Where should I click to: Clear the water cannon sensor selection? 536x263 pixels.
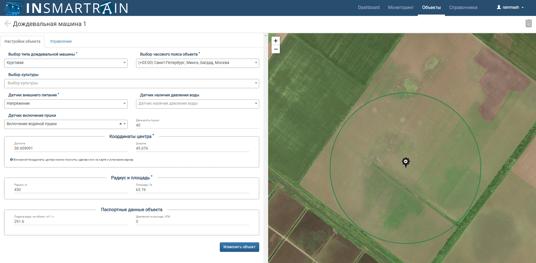120,124
